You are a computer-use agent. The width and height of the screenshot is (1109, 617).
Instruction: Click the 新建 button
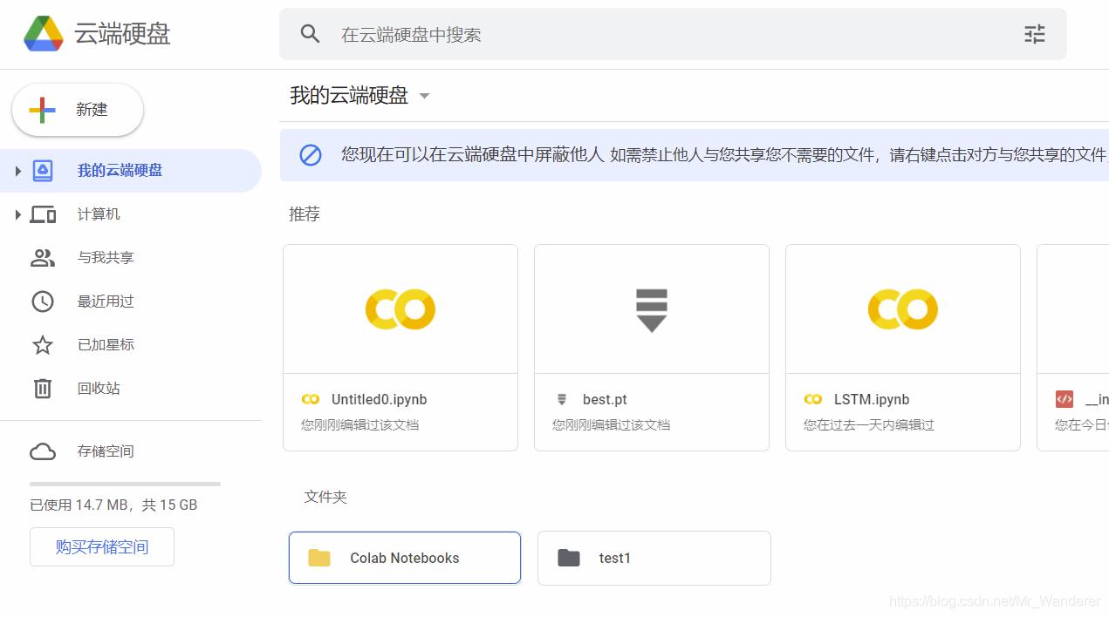pyautogui.click(x=78, y=110)
